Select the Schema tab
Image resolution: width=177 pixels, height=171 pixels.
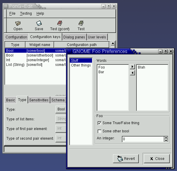pyautogui.click(x=58, y=100)
